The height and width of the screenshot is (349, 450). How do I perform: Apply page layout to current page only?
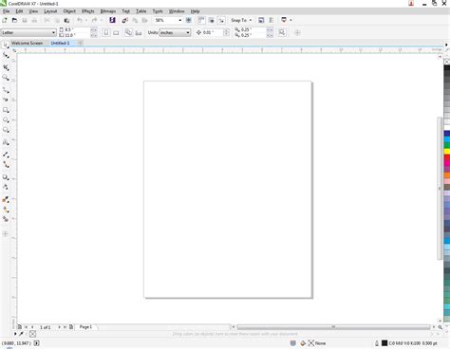(139, 32)
